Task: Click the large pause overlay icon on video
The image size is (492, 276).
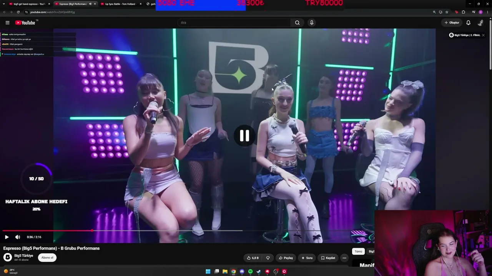Action: 244,136
